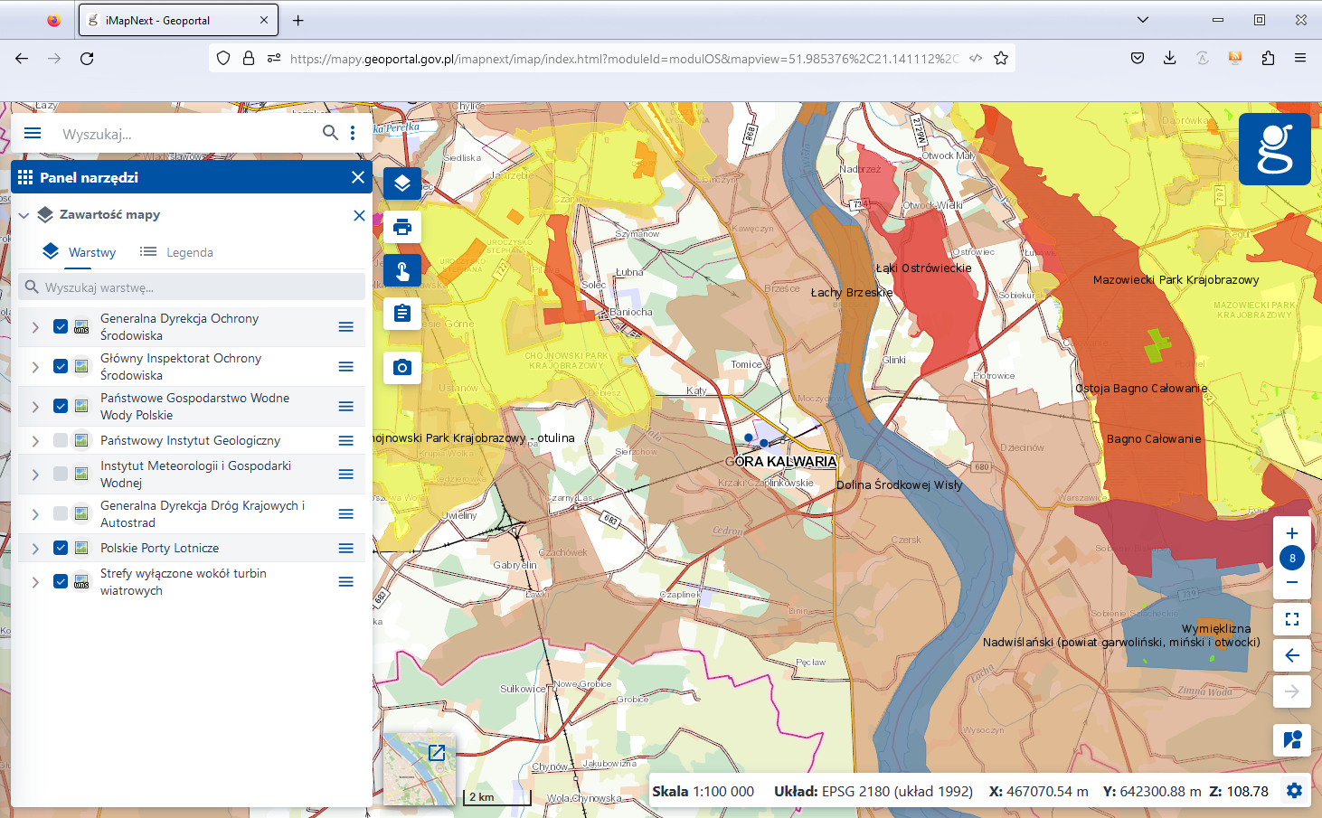Uncheck Generalna Dyrekcja Ochrony Środowiska layer
This screenshot has height=818, width=1322.
click(x=61, y=326)
